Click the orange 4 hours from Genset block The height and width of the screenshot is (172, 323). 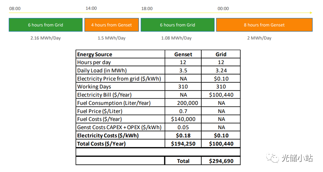(x=112, y=25)
